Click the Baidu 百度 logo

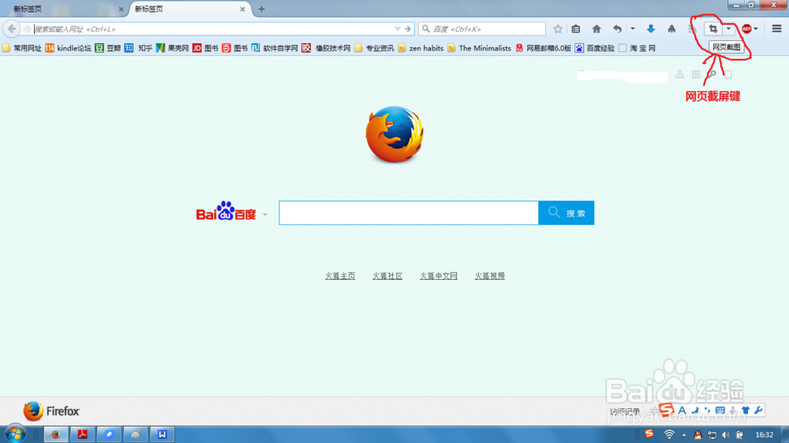click(226, 211)
